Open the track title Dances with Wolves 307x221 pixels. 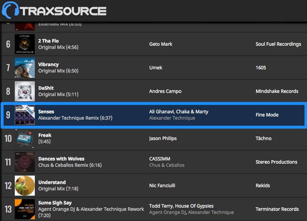pyautogui.click(x=61, y=159)
